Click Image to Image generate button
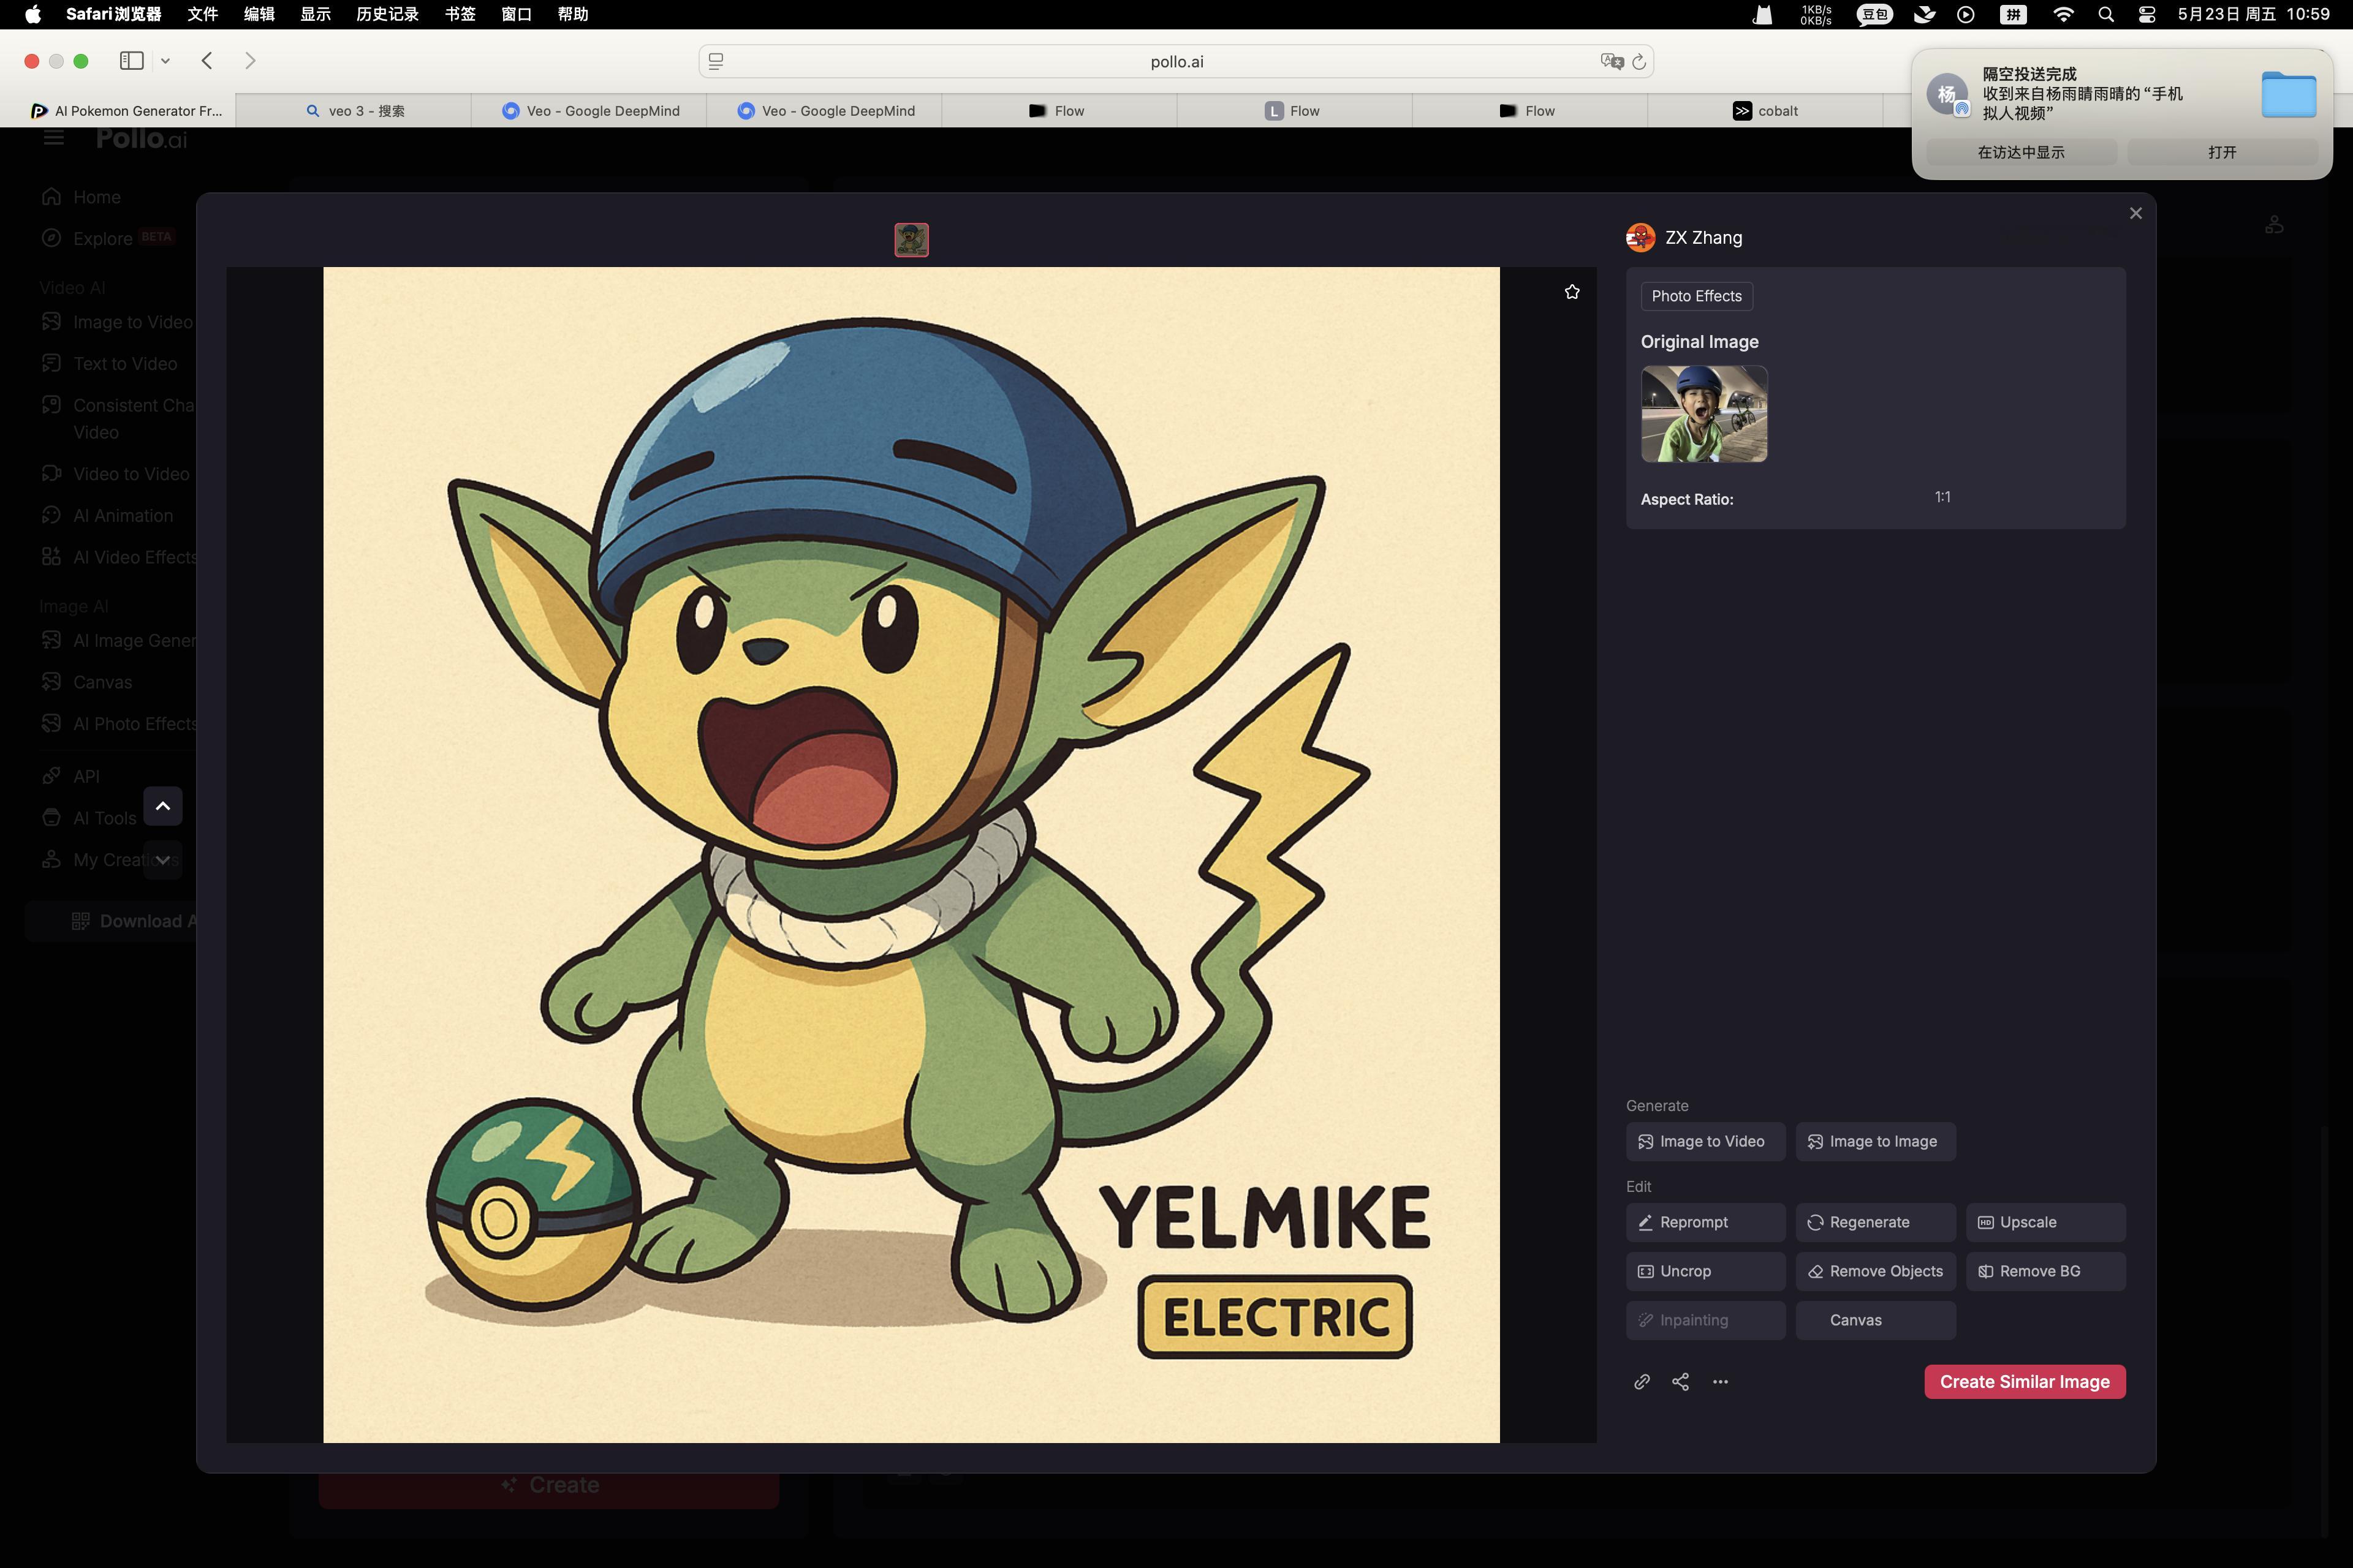Screen dimensions: 2353x1568 [x=1876, y=1141]
